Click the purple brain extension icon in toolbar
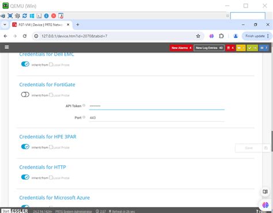Screen dimensions: 273x213 coord(211,36)
